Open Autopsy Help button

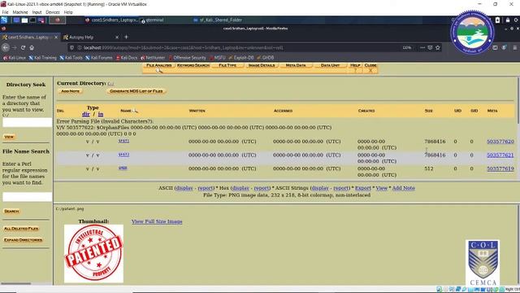(x=355, y=67)
